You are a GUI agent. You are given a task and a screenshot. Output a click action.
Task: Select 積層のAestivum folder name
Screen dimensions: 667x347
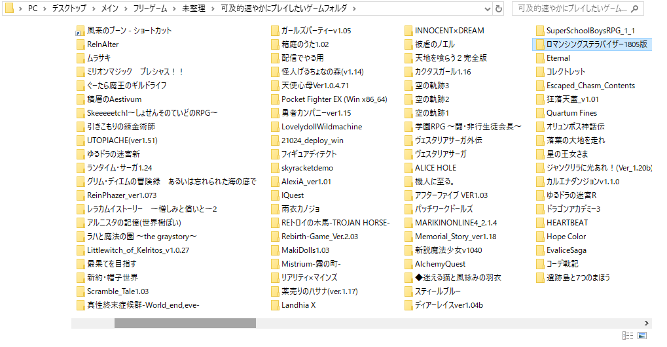click(x=114, y=99)
